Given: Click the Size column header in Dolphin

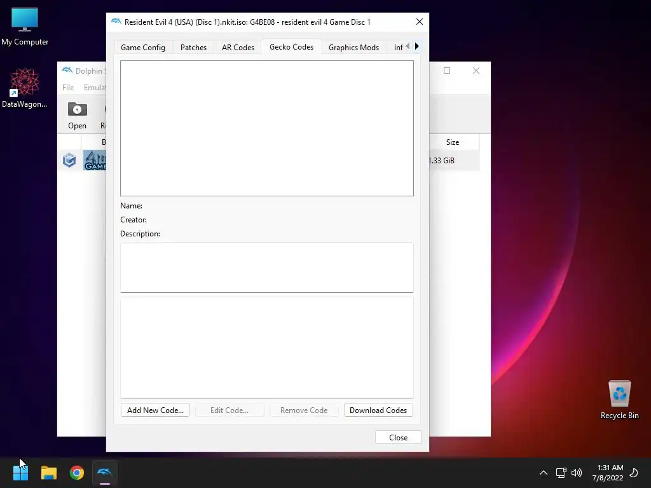Looking at the screenshot, I should 453,142.
